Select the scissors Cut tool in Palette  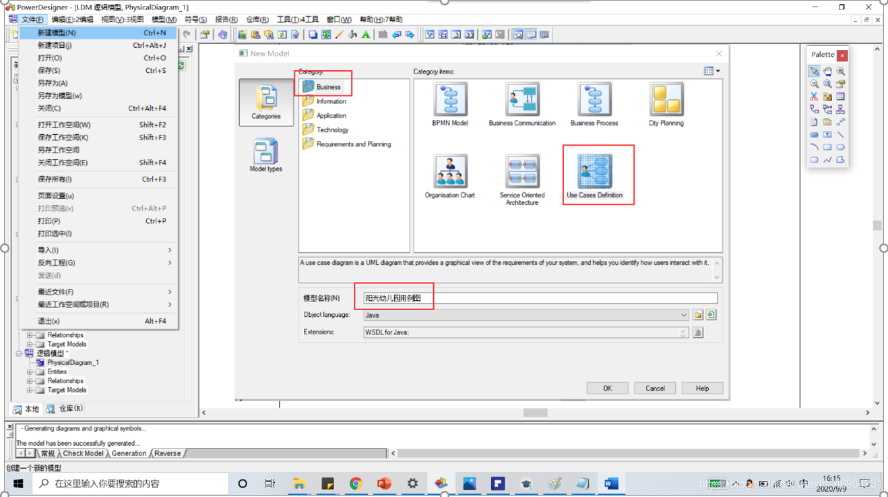click(815, 96)
